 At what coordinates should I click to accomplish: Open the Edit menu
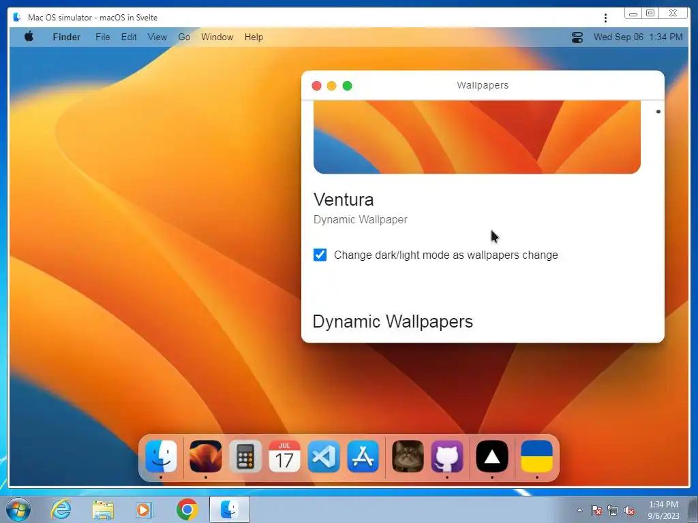point(129,37)
